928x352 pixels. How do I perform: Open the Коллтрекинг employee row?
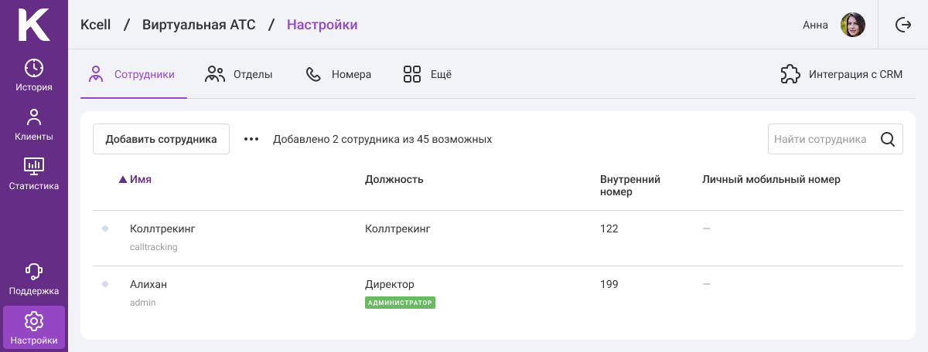pyautogui.click(x=498, y=238)
